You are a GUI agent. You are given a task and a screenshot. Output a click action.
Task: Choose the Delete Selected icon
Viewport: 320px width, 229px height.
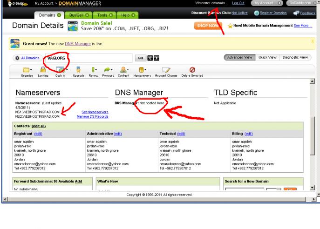point(192,70)
